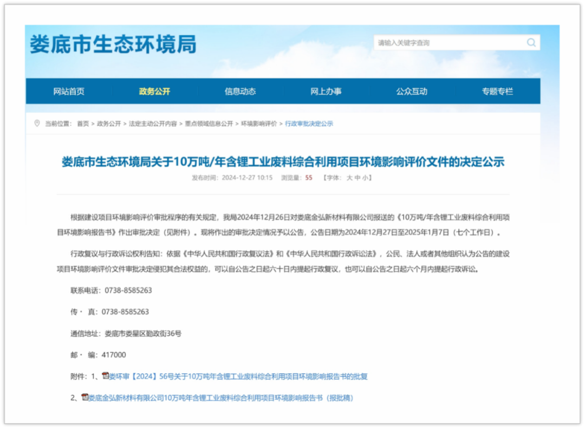
Task: Click paragraph starting 根据建设项目环境影响评价审批程序
Action: 283,225
